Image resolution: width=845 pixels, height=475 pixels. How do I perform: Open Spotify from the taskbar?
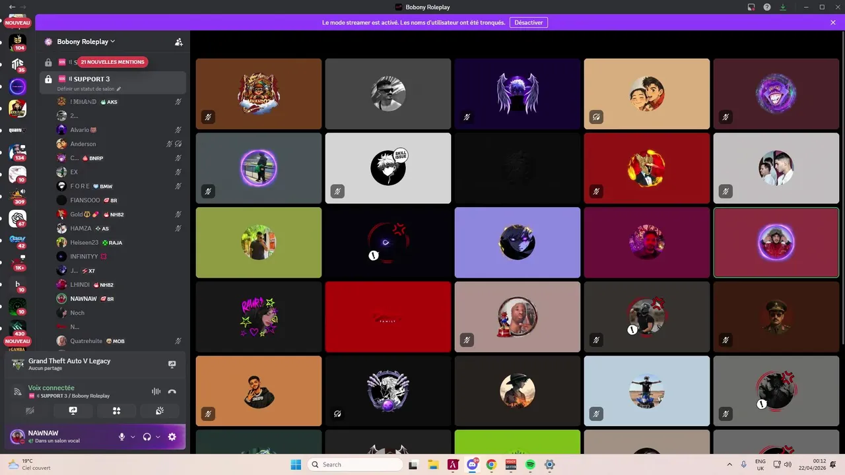(x=530, y=464)
